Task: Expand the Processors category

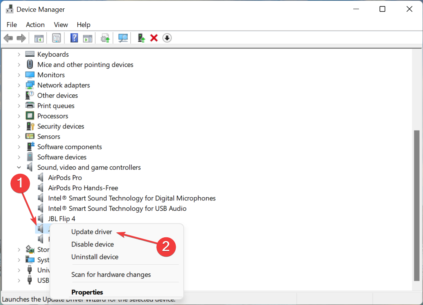Action: click(19, 116)
